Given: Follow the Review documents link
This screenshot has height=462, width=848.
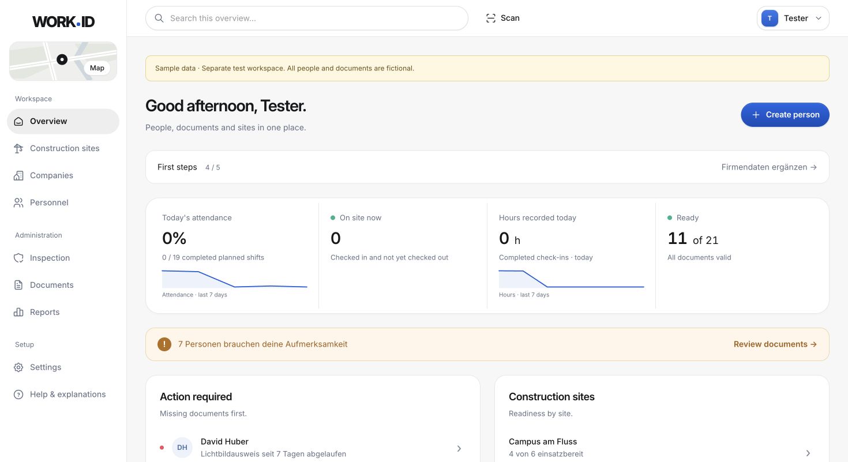Looking at the screenshot, I should click(x=775, y=344).
